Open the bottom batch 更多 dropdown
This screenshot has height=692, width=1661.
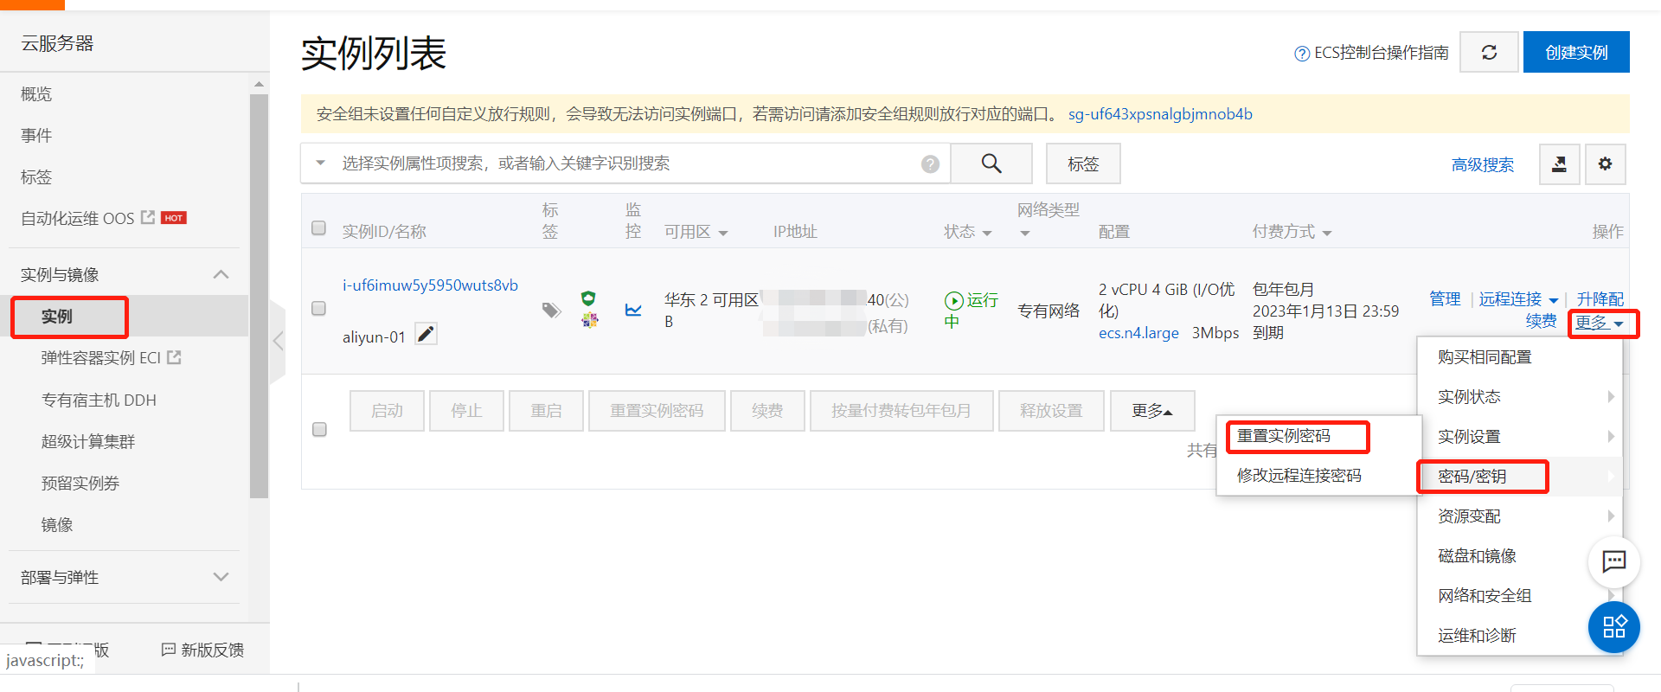(x=1152, y=411)
